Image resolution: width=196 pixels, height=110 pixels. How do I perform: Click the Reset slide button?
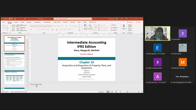(23, 28)
